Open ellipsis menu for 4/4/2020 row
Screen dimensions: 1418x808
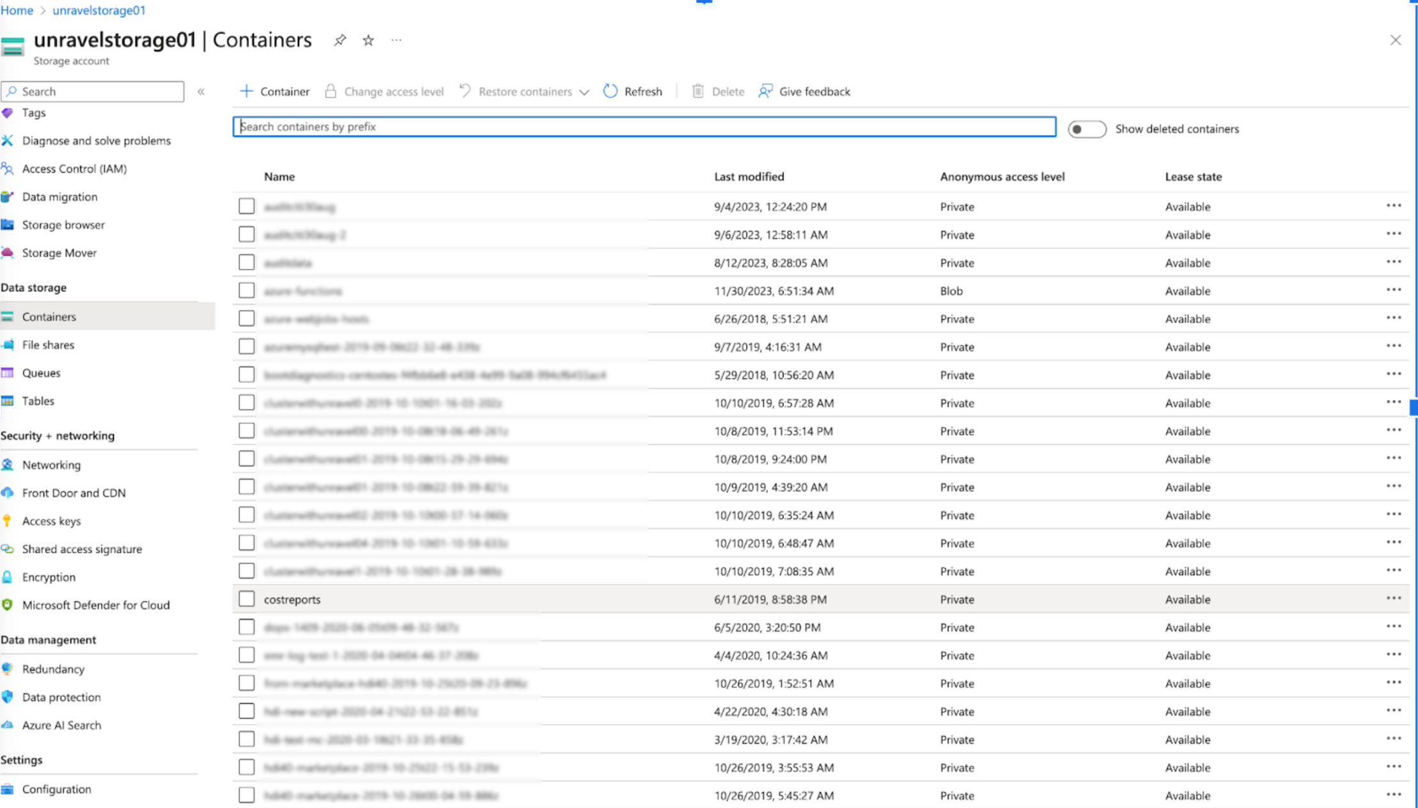click(x=1394, y=655)
